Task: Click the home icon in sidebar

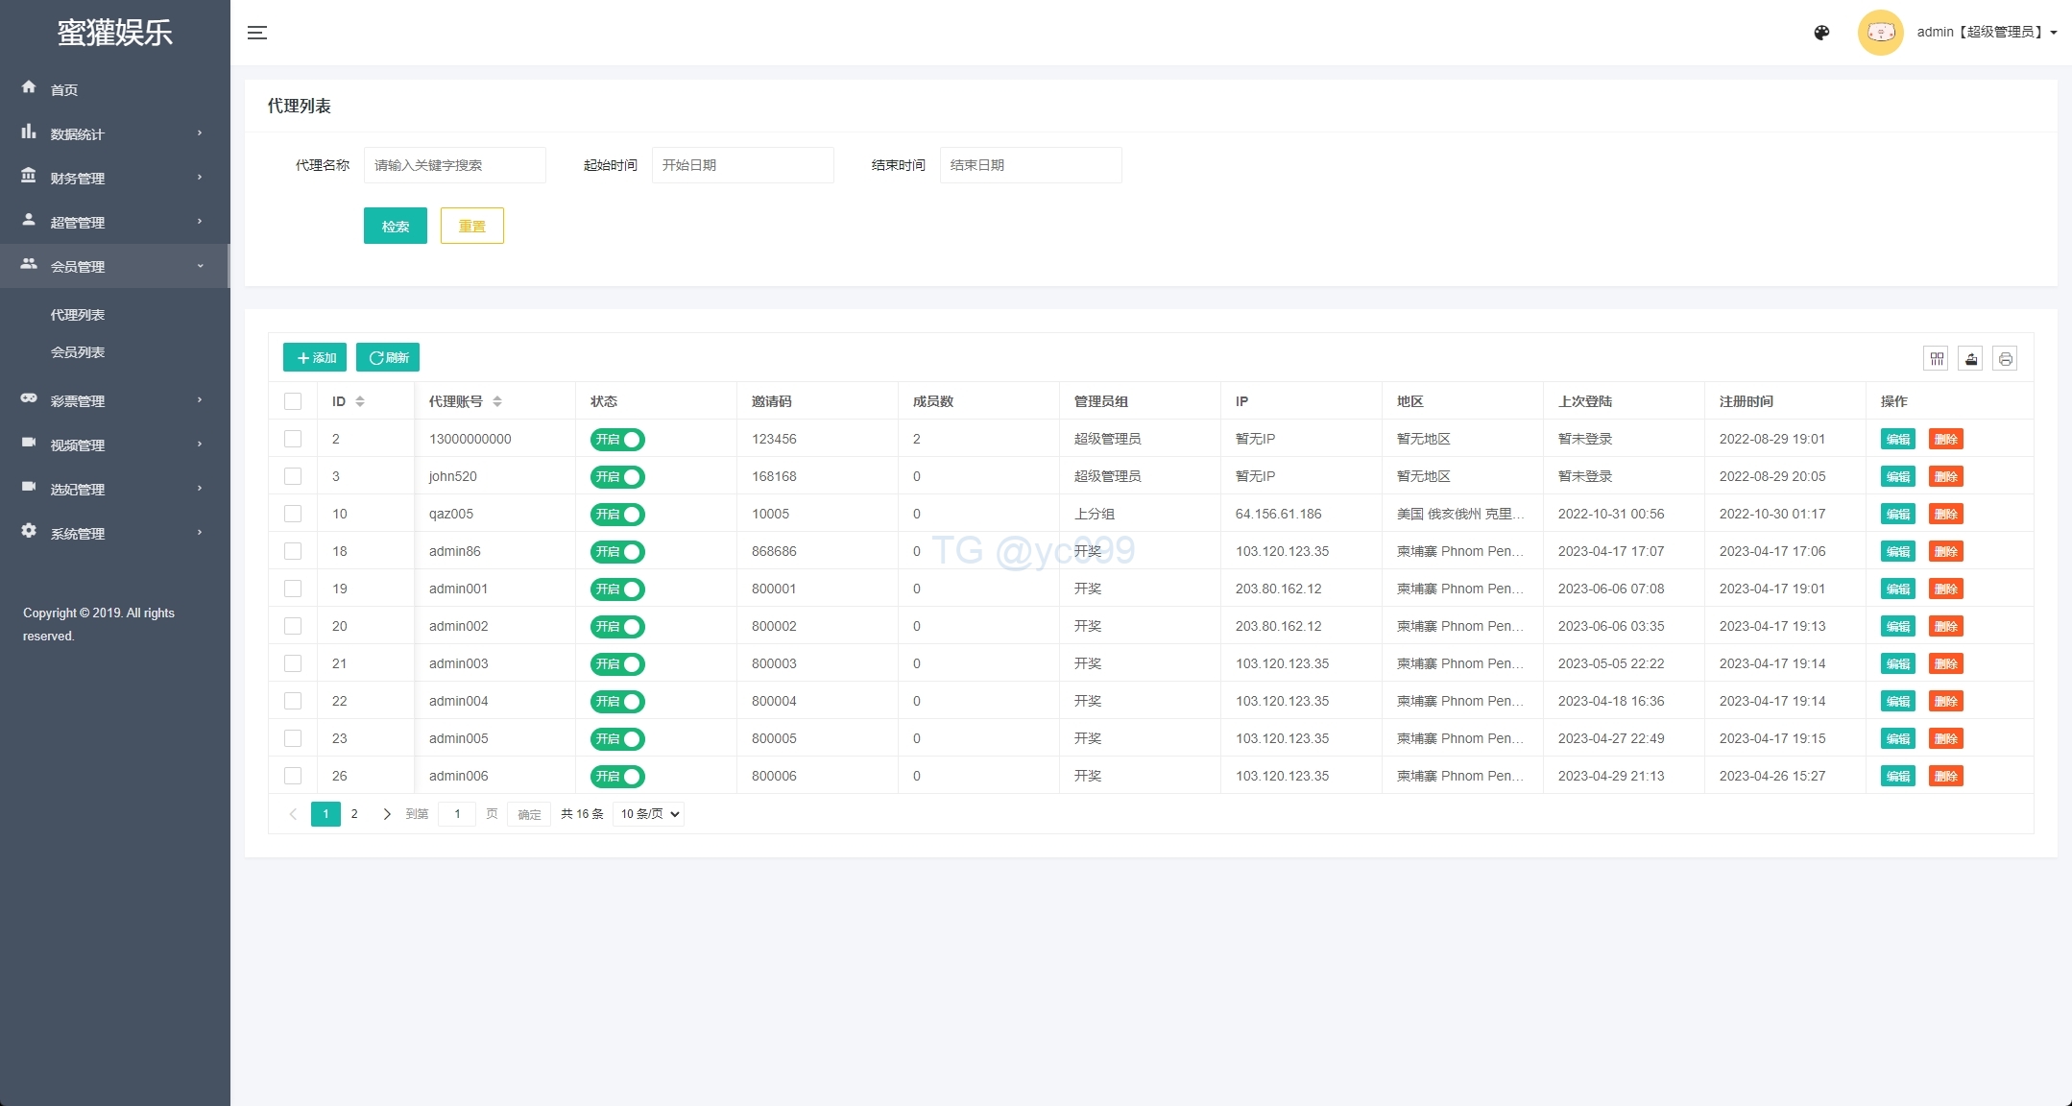Action: pyautogui.click(x=29, y=87)
